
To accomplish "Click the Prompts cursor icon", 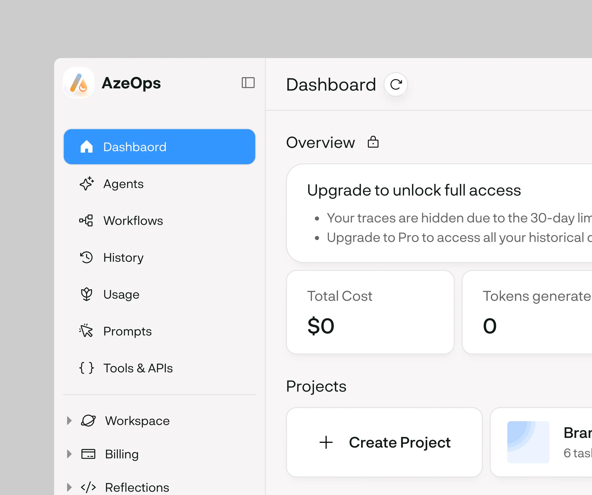I will [x=86, y=331].
